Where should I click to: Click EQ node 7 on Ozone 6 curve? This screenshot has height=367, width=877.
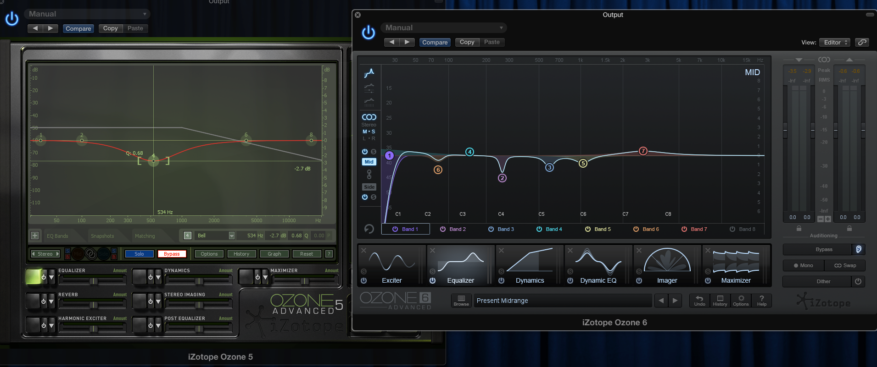pyautogui.click(x=643, y=151)
